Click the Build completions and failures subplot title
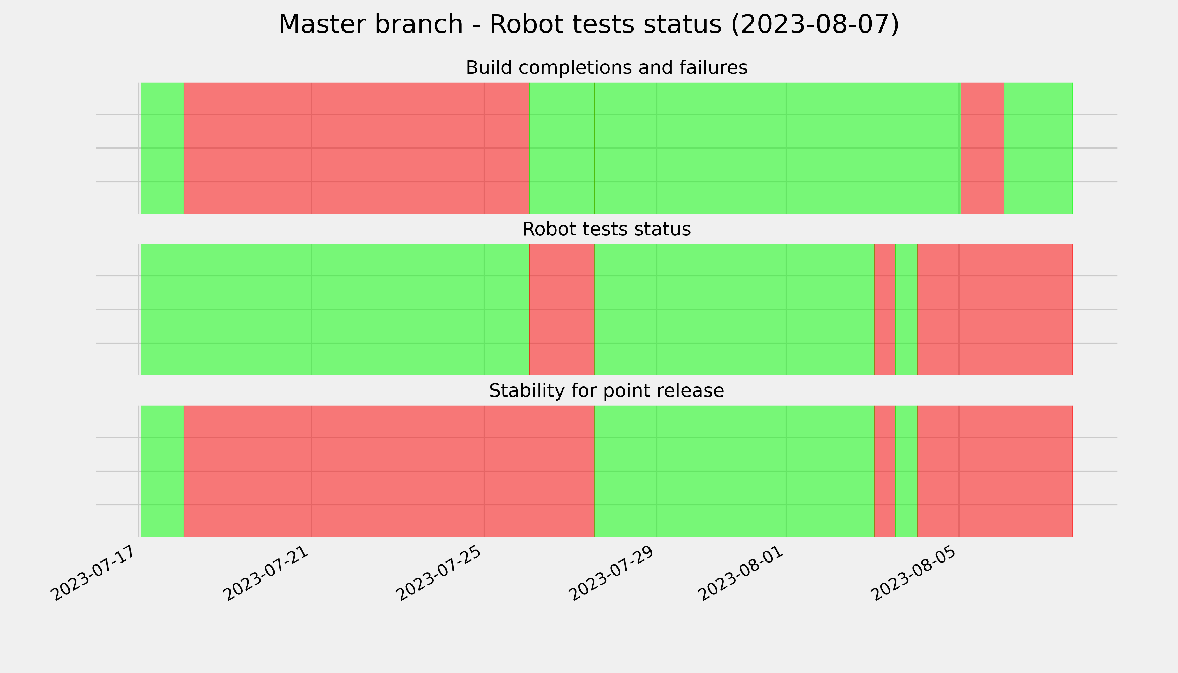This screenshot has height=673, width=1178. point(606,68)
